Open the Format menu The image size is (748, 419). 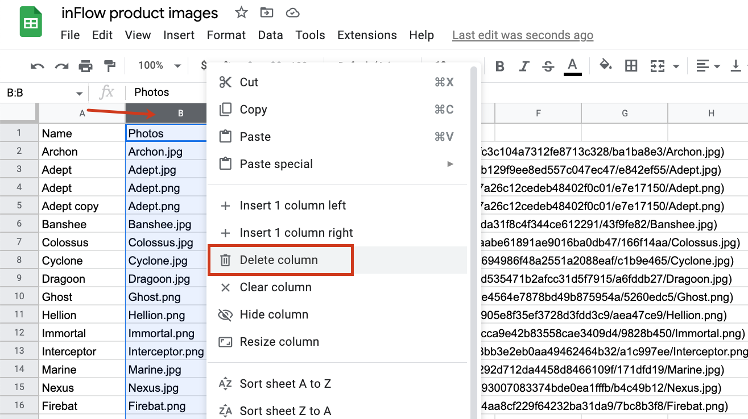click(x=226, y=35)
